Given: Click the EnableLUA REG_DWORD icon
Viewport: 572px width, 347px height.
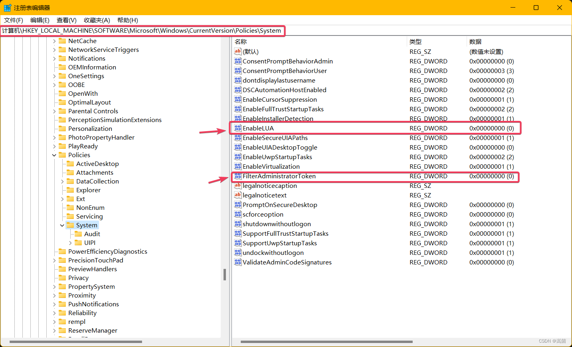Looking at the screenshot, I should click(238, 128).
